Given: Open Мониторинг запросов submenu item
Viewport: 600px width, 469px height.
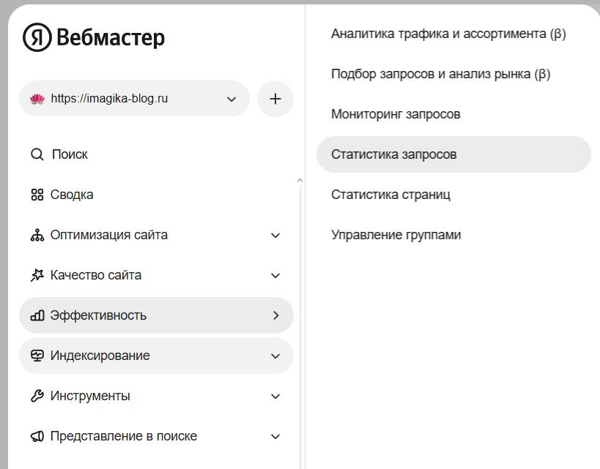Looking at the screenshot, I should (x=396, y=114).
